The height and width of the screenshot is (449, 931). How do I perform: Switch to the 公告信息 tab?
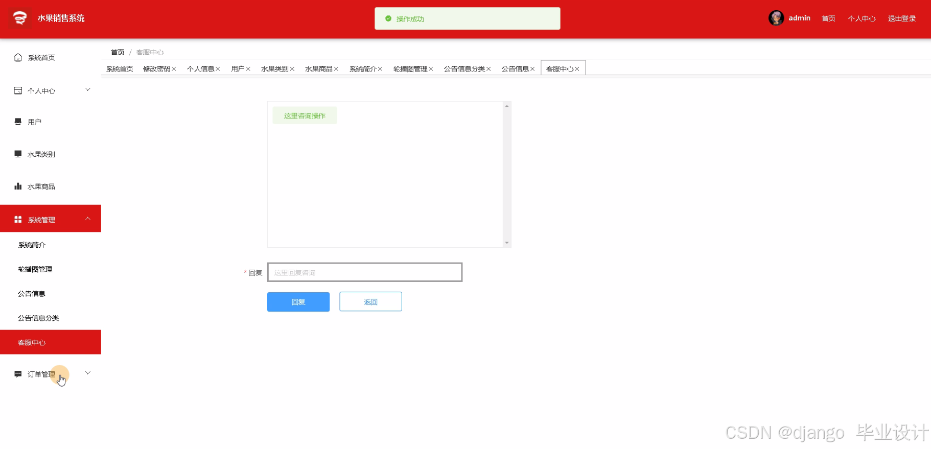[x=515, y=69]
